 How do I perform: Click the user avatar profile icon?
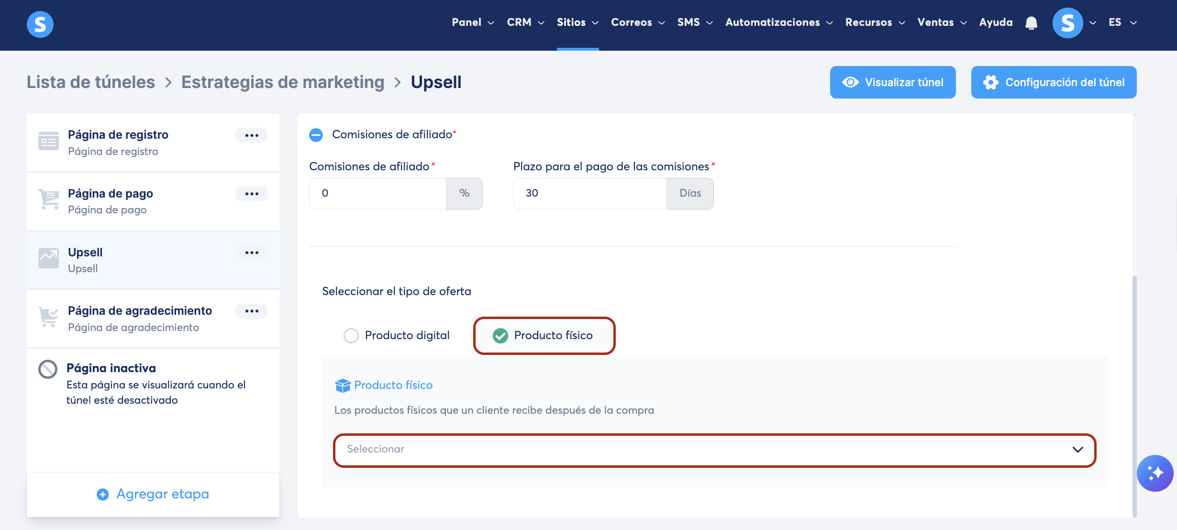point(1067,23)
